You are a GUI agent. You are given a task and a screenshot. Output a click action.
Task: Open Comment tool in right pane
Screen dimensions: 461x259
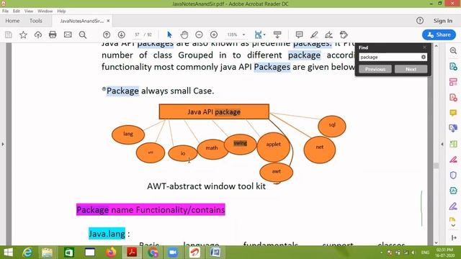pos(453,113)
